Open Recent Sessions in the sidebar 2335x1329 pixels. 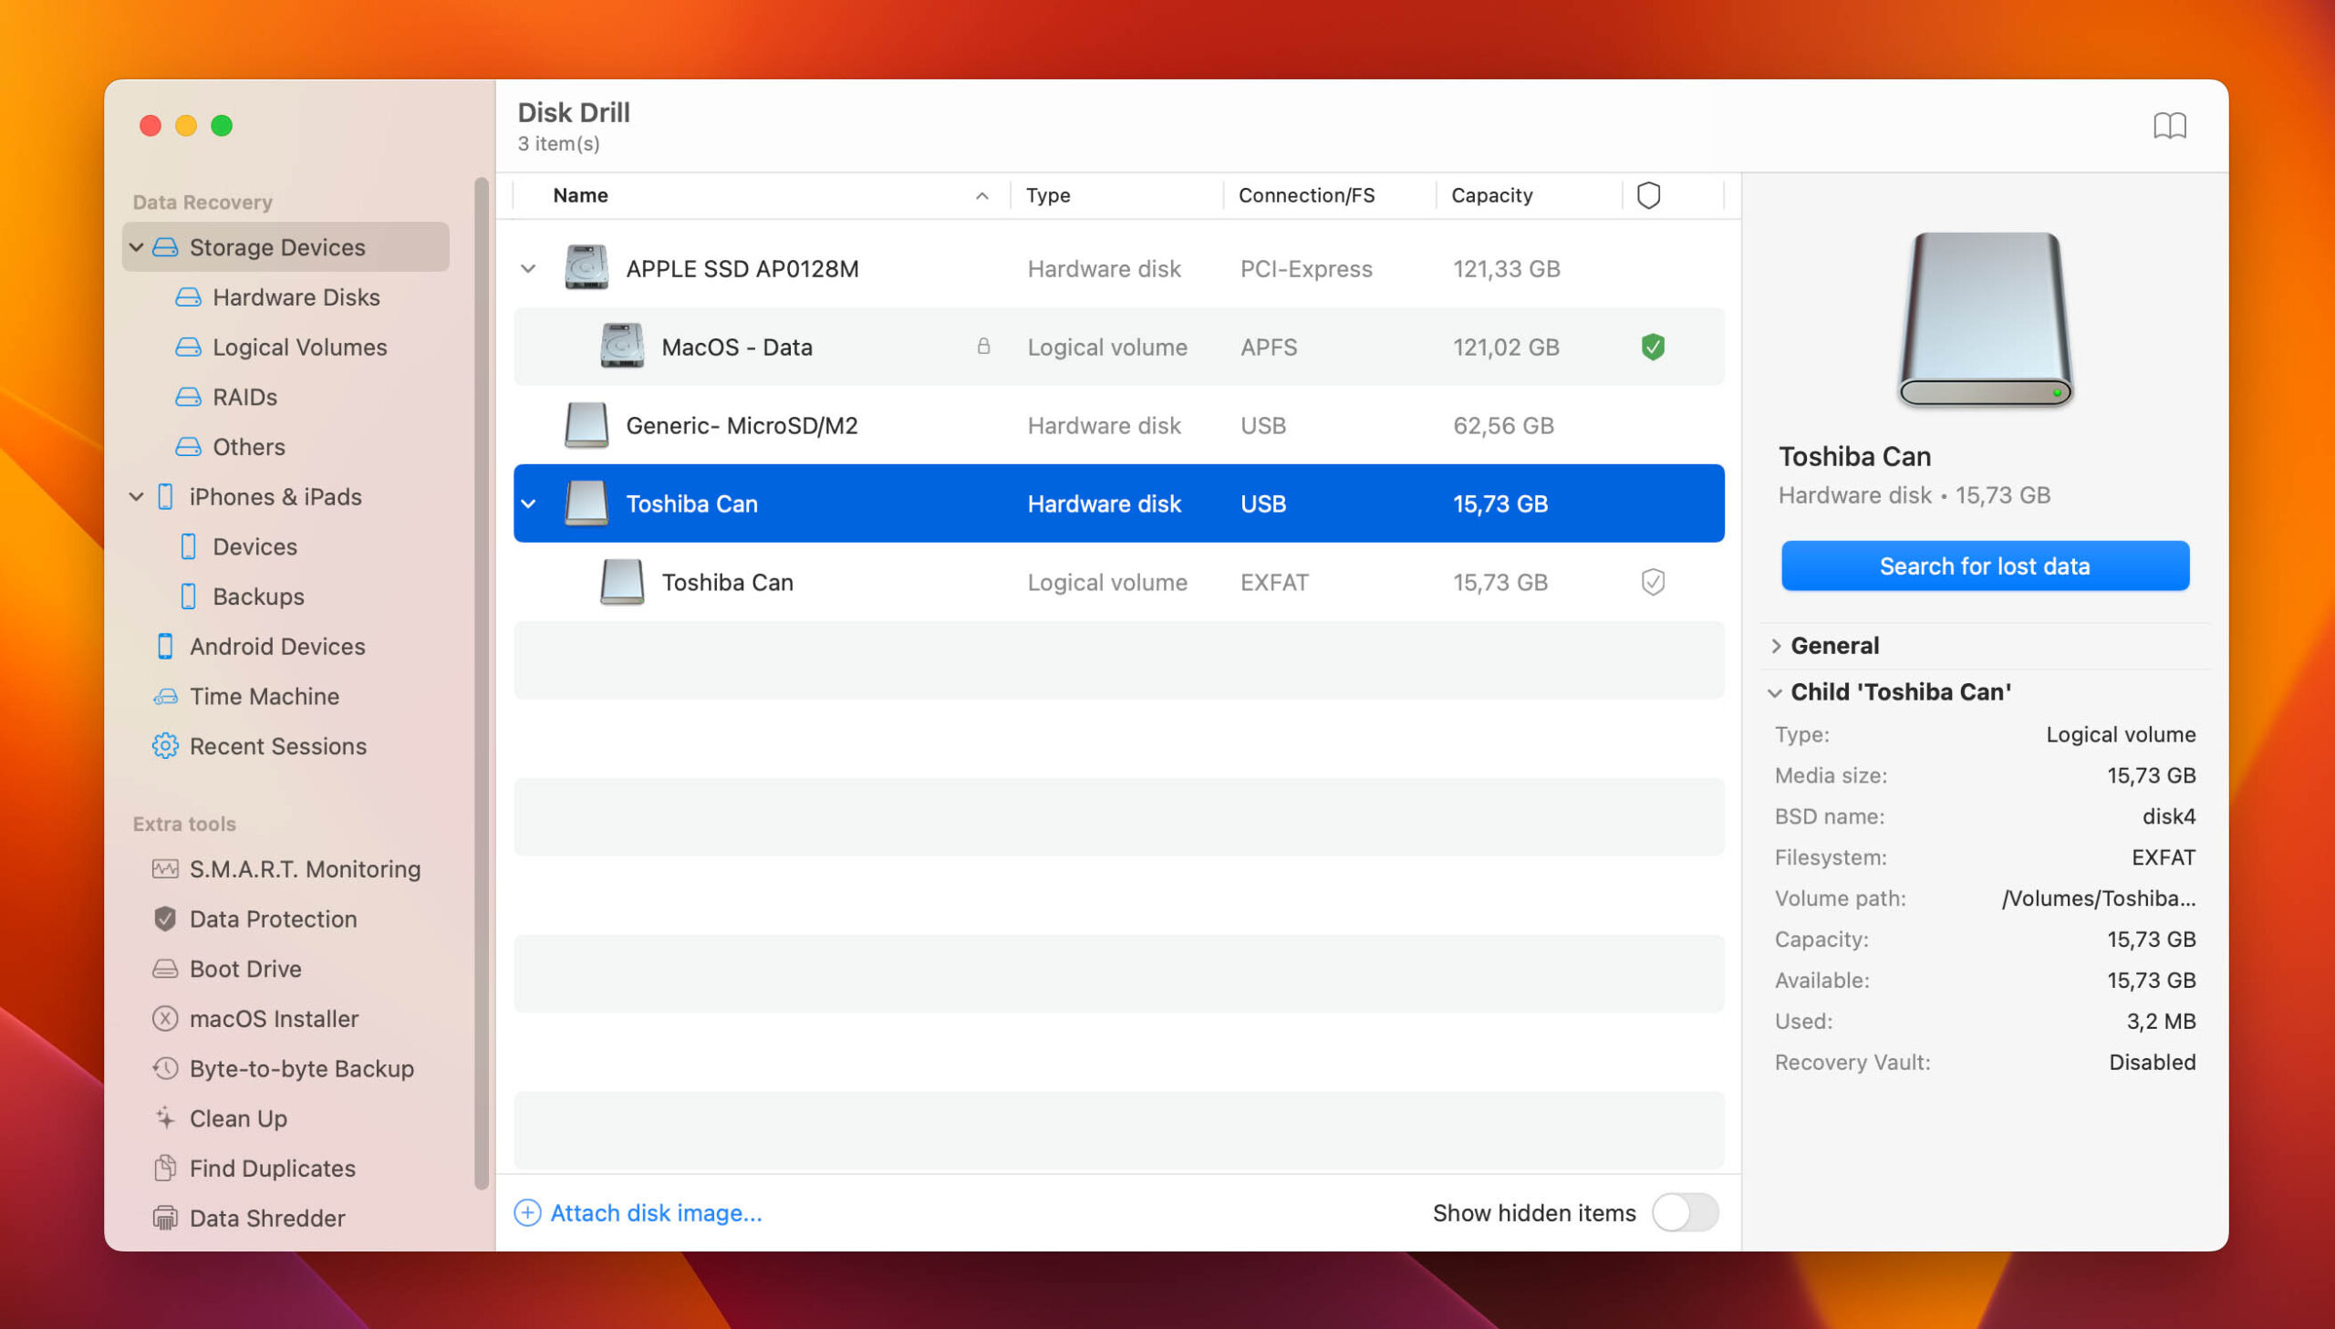pos(277,747)
